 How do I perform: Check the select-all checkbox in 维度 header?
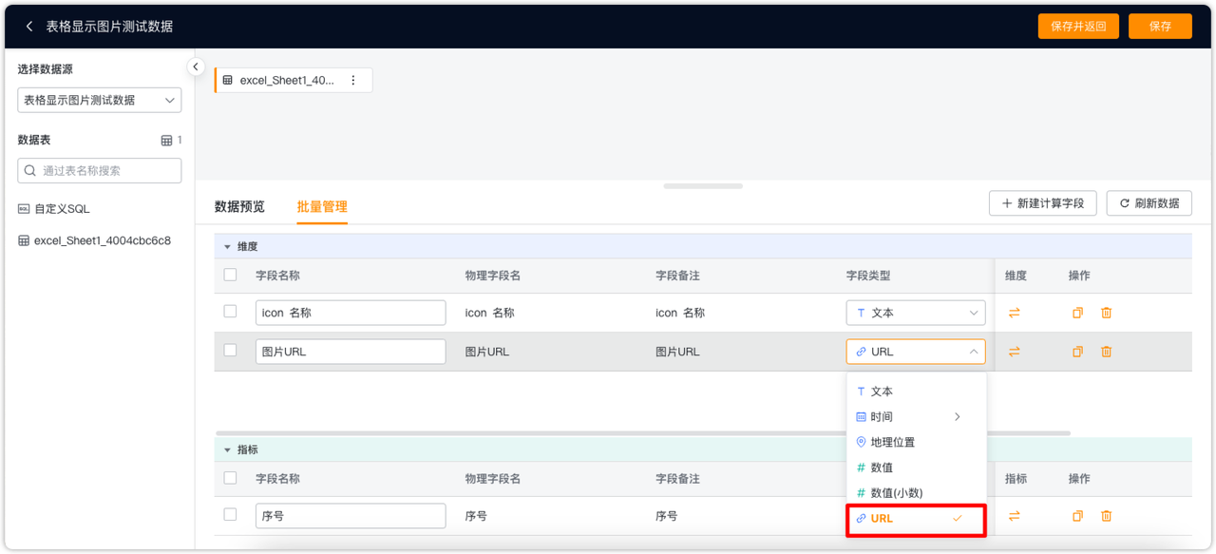tap(230, 276)
